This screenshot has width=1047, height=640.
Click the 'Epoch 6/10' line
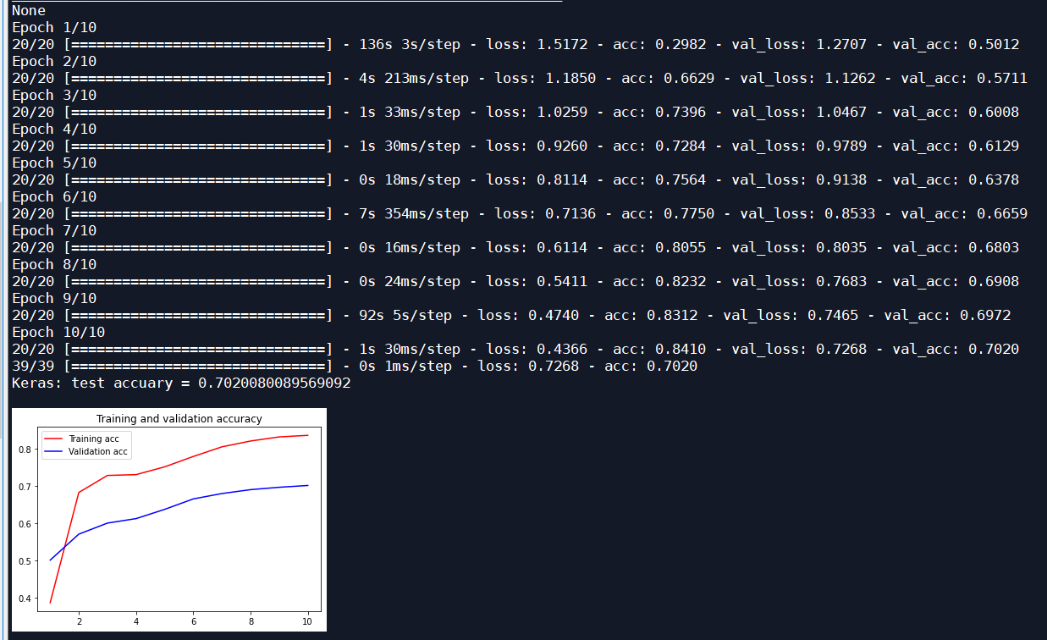pyautogui.click(x=54, y=196)
